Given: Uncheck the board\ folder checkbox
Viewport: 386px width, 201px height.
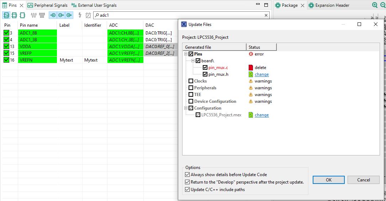Looking at the screenshot, I should coord(198,61).
